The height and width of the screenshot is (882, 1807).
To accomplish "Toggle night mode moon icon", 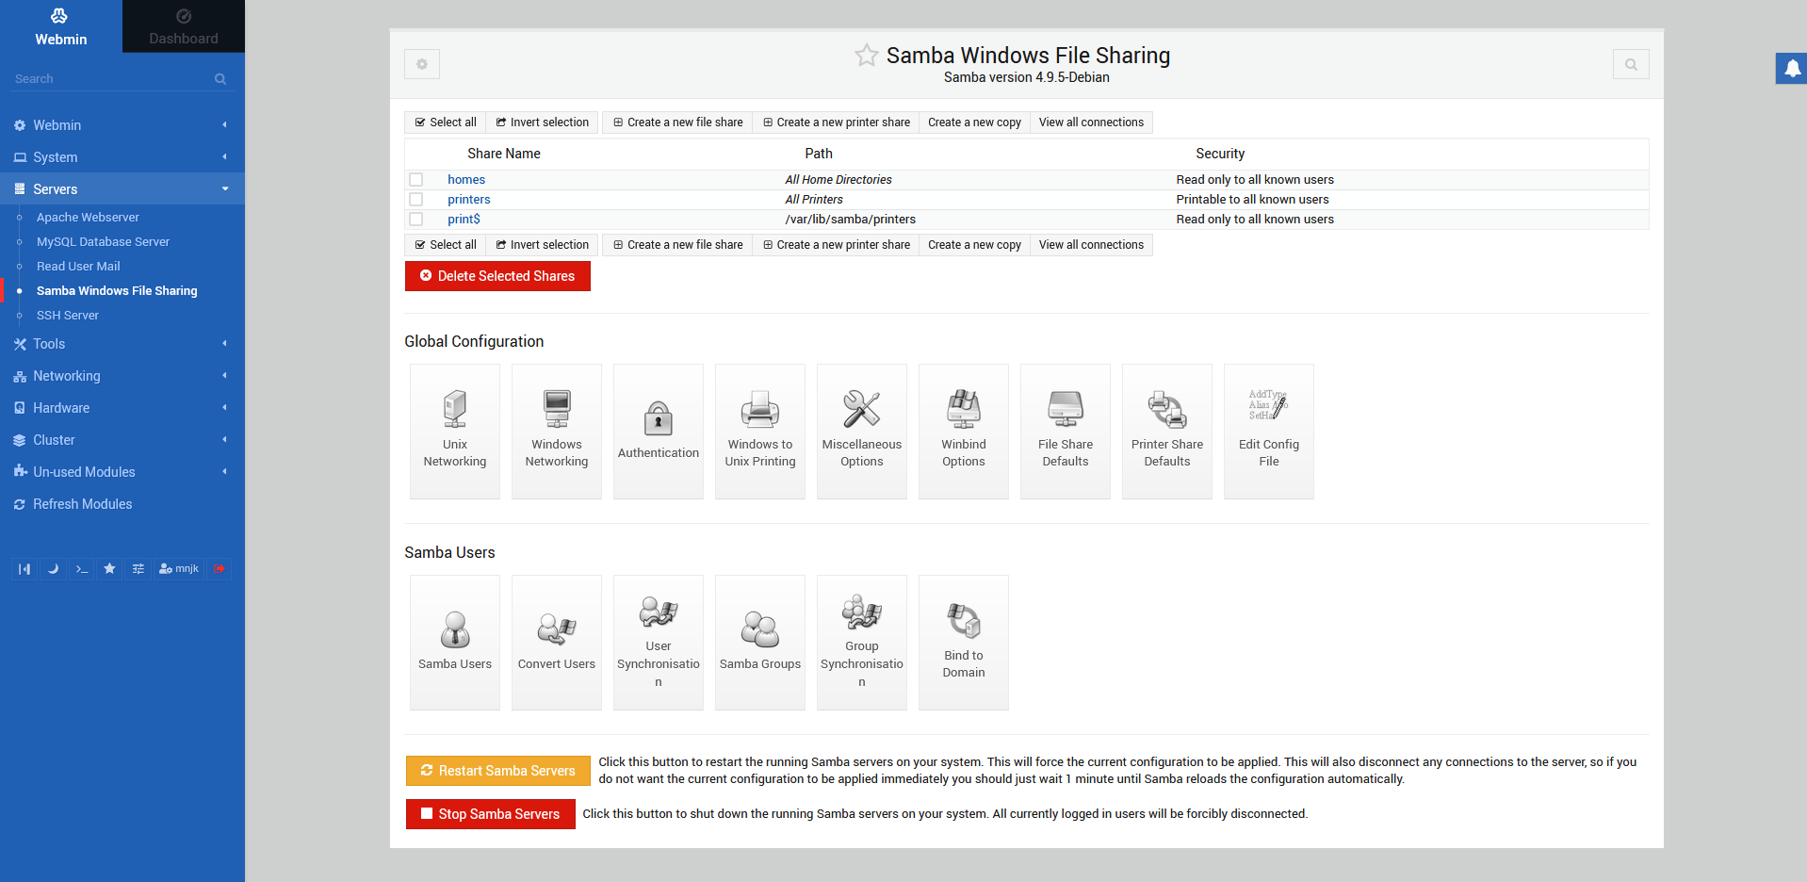I will pyautogui.click(x=53, y=568).
